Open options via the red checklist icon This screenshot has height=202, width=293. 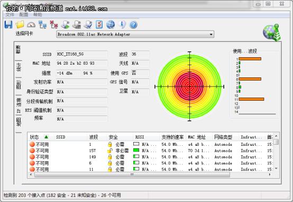99,24
